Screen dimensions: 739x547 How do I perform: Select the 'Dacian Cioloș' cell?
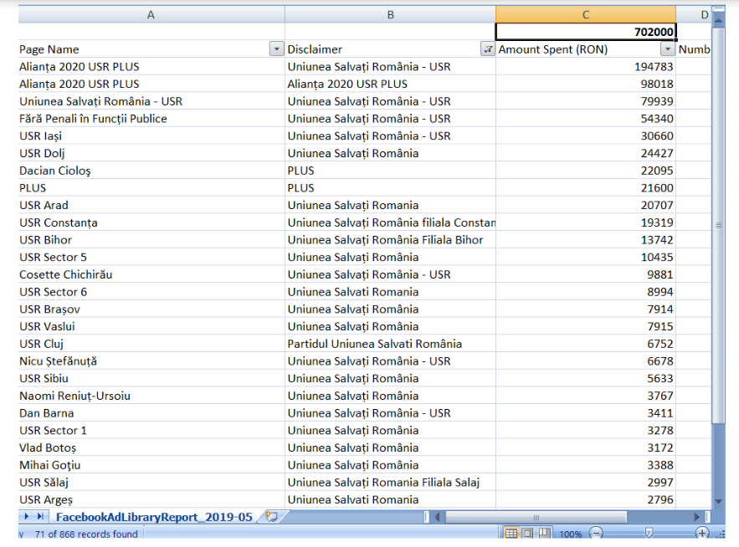(x=151, y=171)
